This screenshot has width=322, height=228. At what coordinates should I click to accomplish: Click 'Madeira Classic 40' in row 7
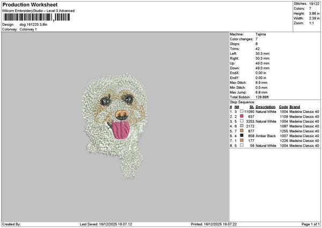[304, 141]
